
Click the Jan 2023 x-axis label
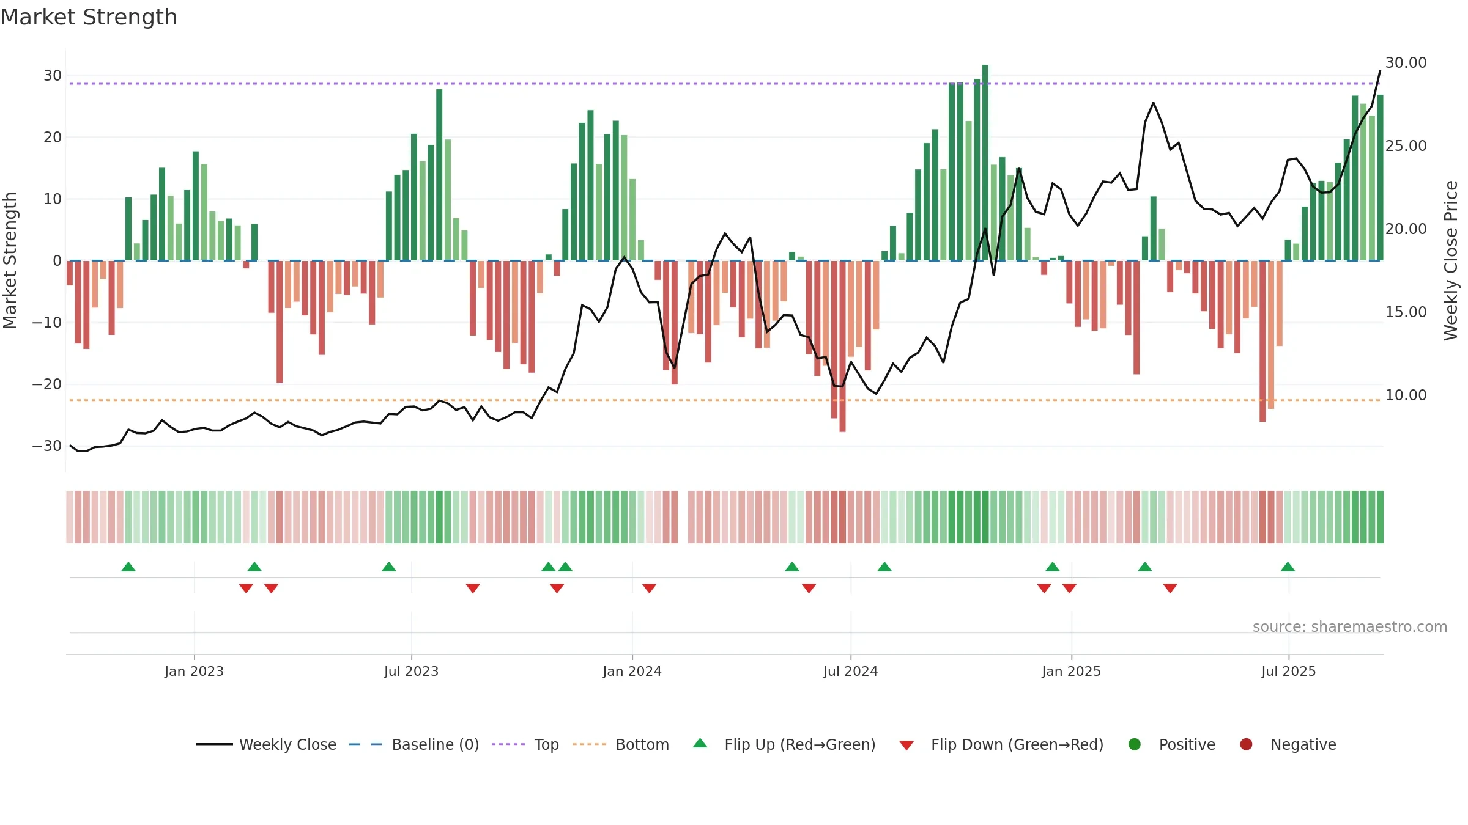coord(194,671)
